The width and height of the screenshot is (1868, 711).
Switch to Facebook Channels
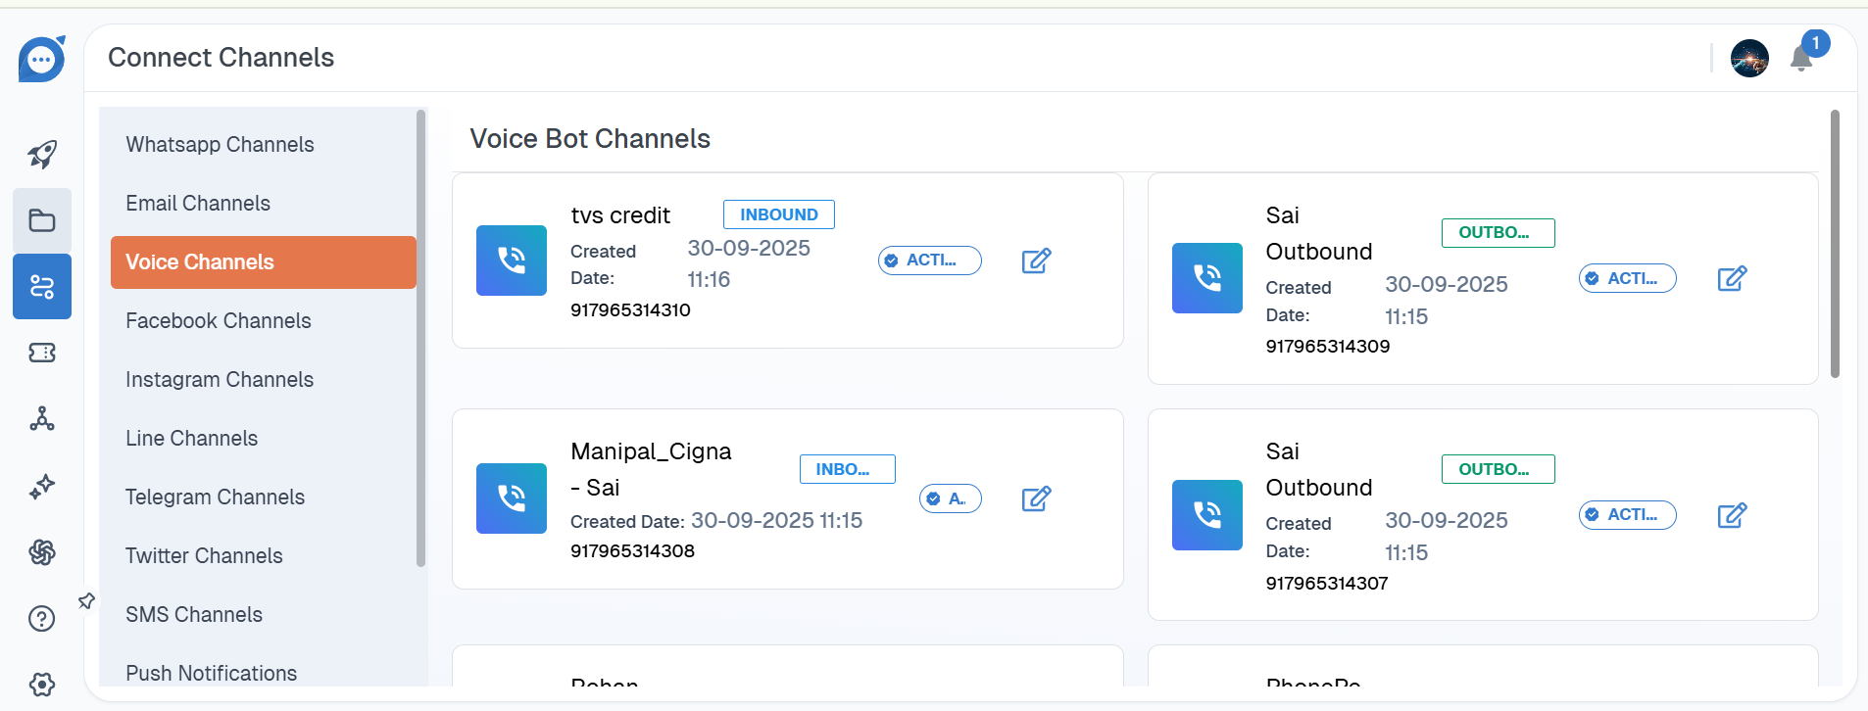point(218,321)
